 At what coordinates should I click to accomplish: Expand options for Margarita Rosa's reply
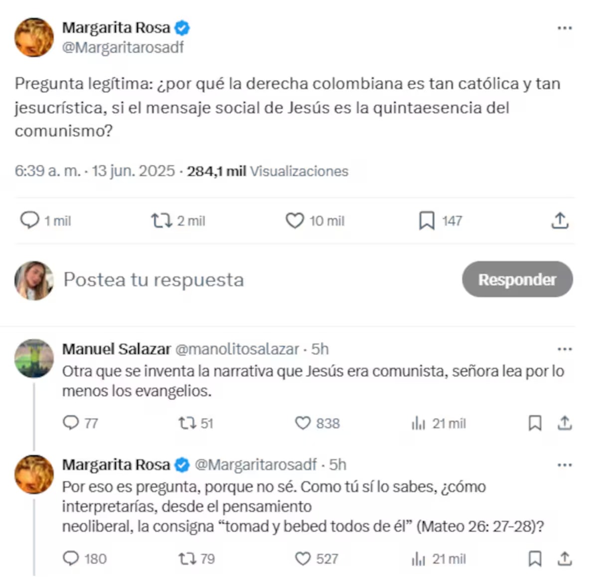(565, 464)
